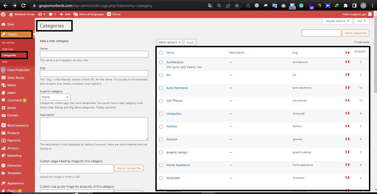Open All entries submenu item

click(8, 43)
